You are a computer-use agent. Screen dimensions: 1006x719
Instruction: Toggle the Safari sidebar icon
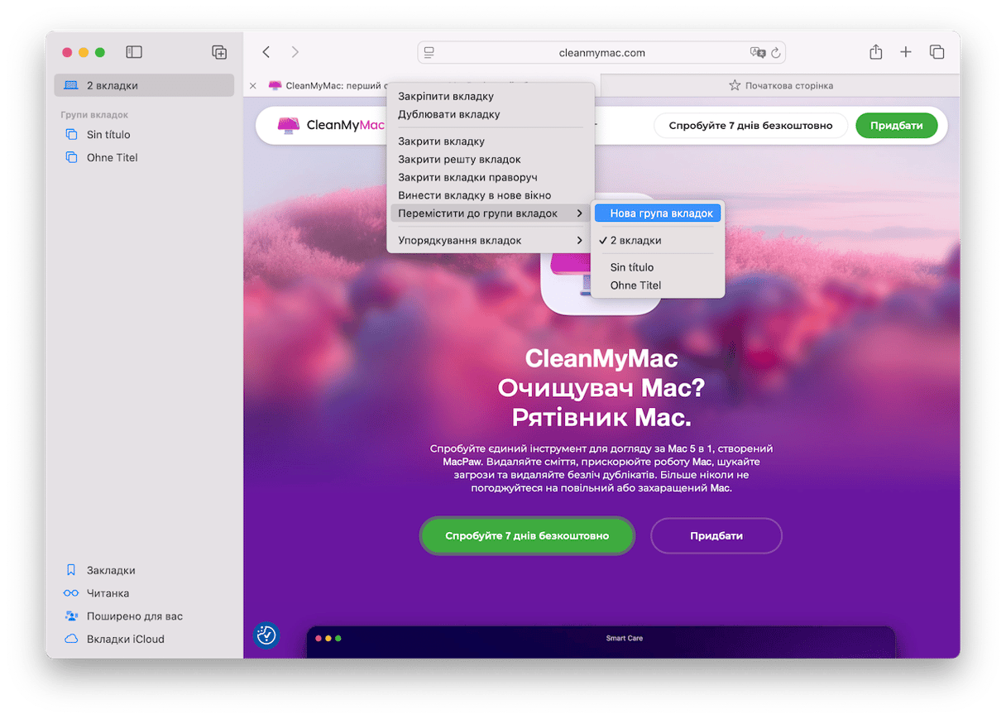pyautogui.click(x=134, y=52)
